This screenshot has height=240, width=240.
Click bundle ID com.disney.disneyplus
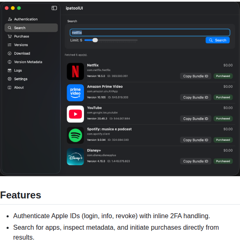click(x=102, y=155)
